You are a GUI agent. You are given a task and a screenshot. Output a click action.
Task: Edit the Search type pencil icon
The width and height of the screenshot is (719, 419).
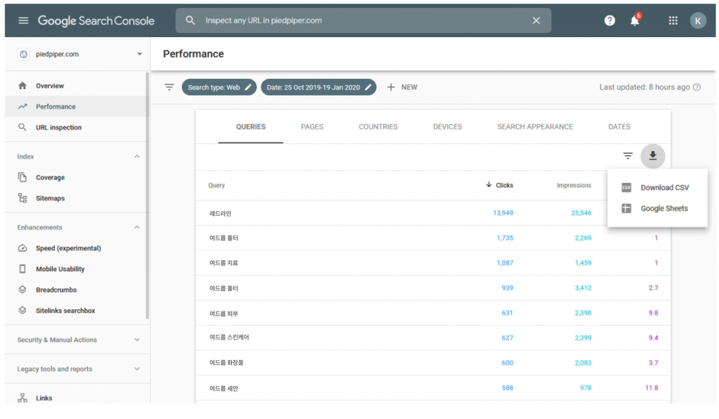(248, 87)
